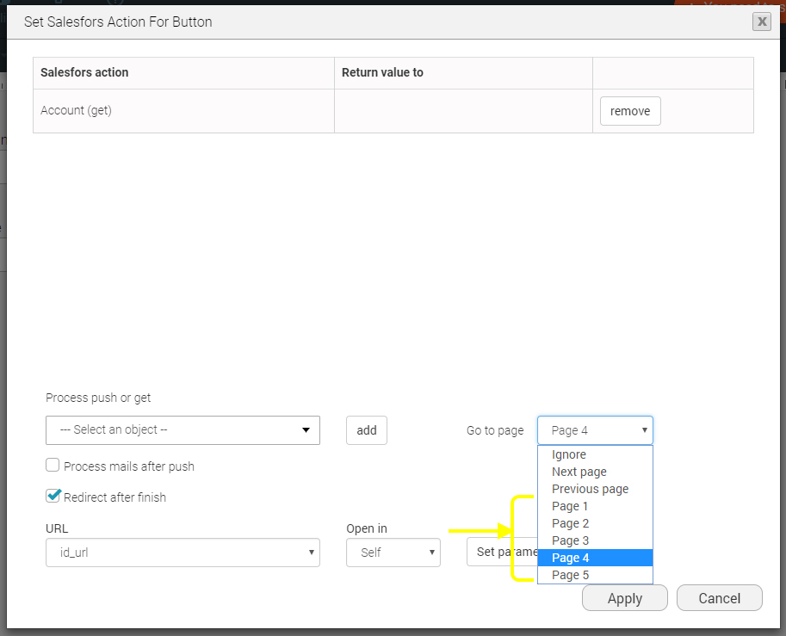Open the Go to page dropdown
Viewport: 786px width, 636px height.
tap(595, 430)
